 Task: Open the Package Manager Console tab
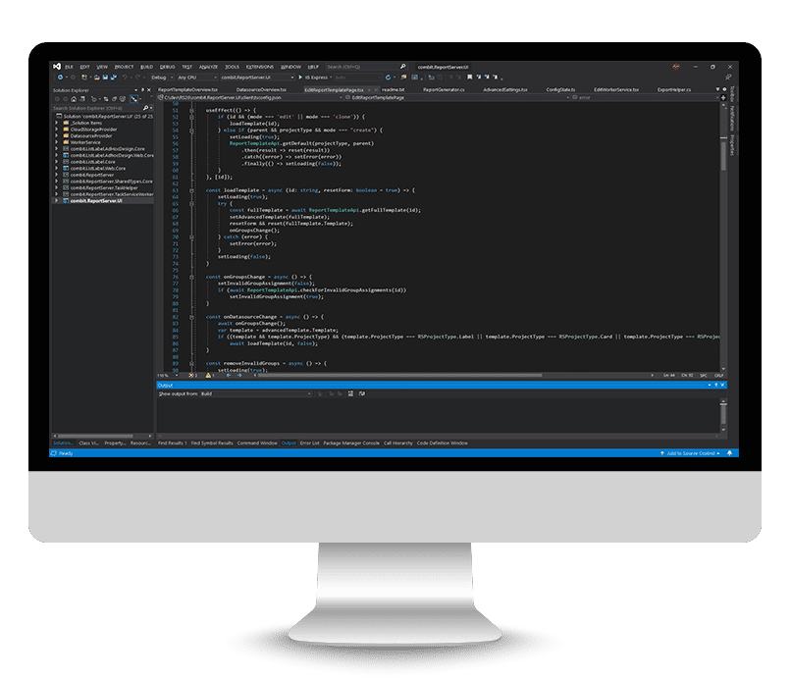tap(351, 443)
